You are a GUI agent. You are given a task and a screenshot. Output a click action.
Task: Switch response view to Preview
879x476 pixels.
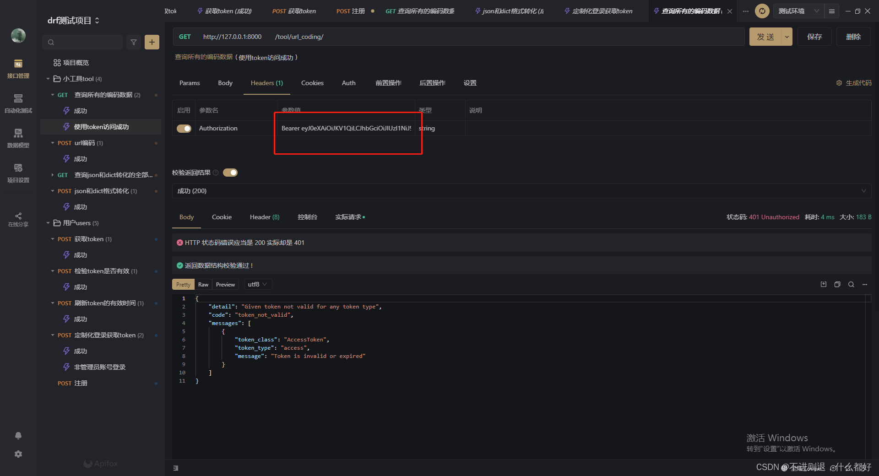pyautogui.click(x=225, y=284)
